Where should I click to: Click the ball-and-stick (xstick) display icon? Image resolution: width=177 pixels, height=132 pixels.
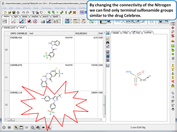21,21
